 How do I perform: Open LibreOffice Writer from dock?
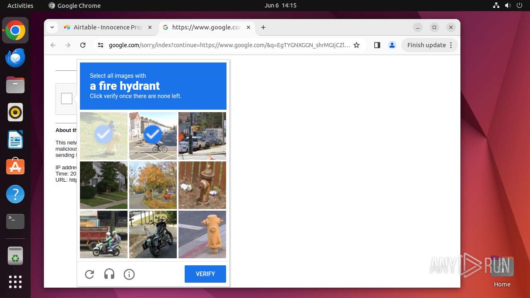[x=15, y=140]
